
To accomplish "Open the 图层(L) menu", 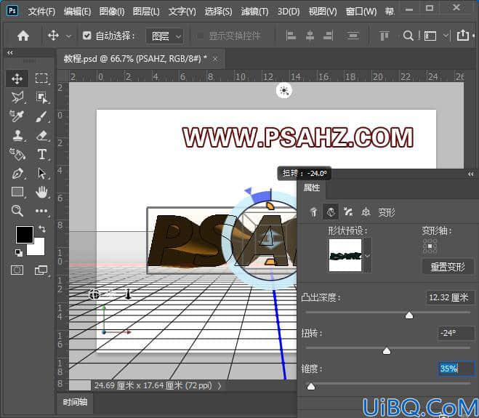I will click(x=146, y=12).
